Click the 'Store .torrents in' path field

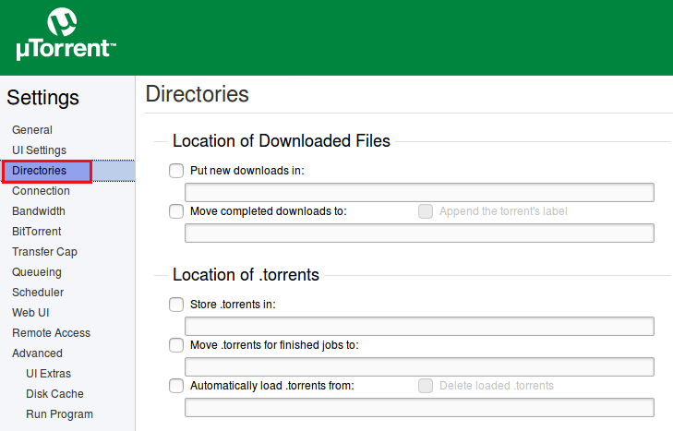point(419,326)
